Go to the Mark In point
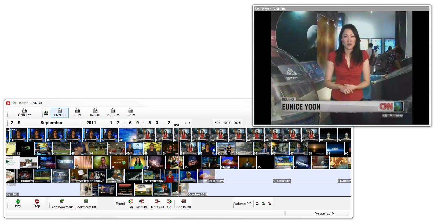Screen dimensions: 438x222 pos(131,204)
